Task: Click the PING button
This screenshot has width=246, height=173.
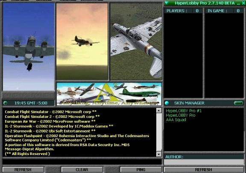Action: [141, 170]
